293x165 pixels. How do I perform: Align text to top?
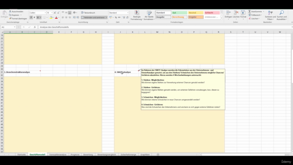pyautogui.click(x=63, y=12)
